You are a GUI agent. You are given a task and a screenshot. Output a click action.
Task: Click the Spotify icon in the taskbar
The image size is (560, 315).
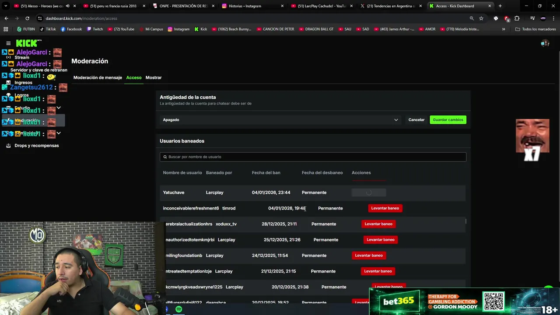[179, 309]
